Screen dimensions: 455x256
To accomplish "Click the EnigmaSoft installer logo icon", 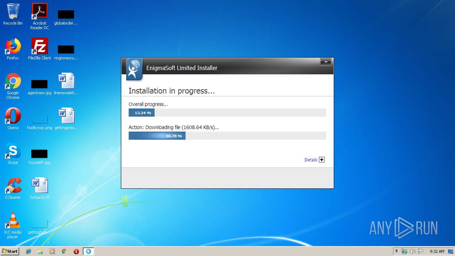I will point(134,69).
